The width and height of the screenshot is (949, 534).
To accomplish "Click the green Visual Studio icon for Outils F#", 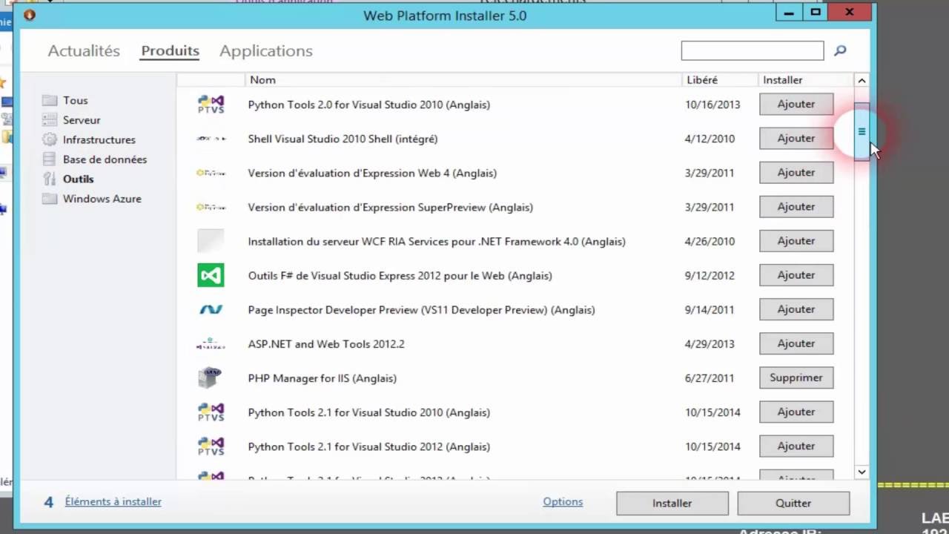I will [x=211, y=275].
